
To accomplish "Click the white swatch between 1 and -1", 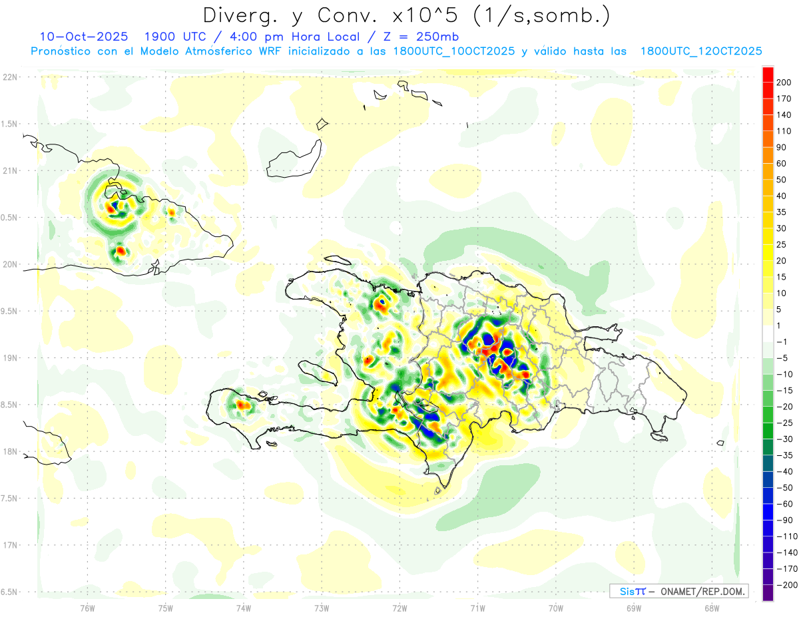I will point(768,334).
